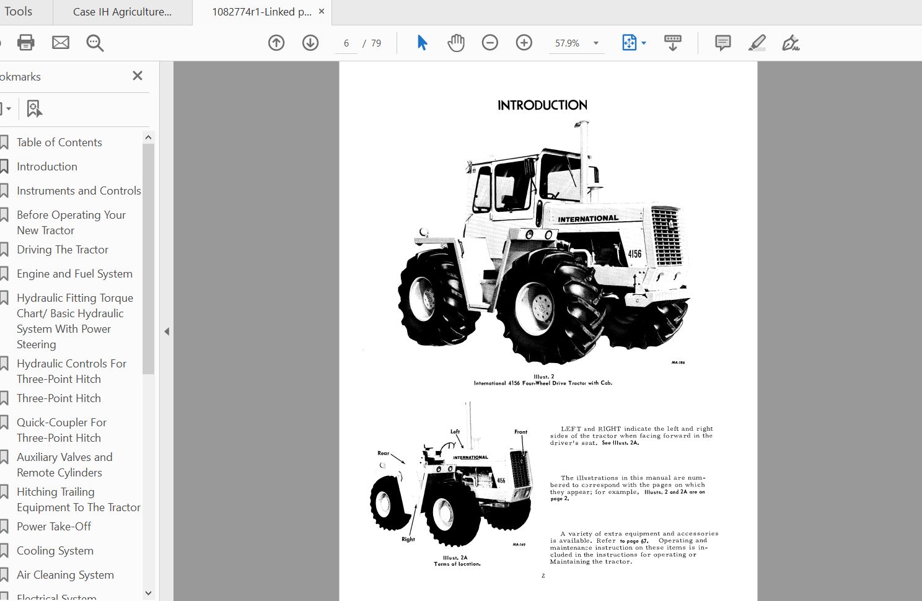Open the bookmark options dropdown arrow

pyautogui.click(x=7, y=109)
